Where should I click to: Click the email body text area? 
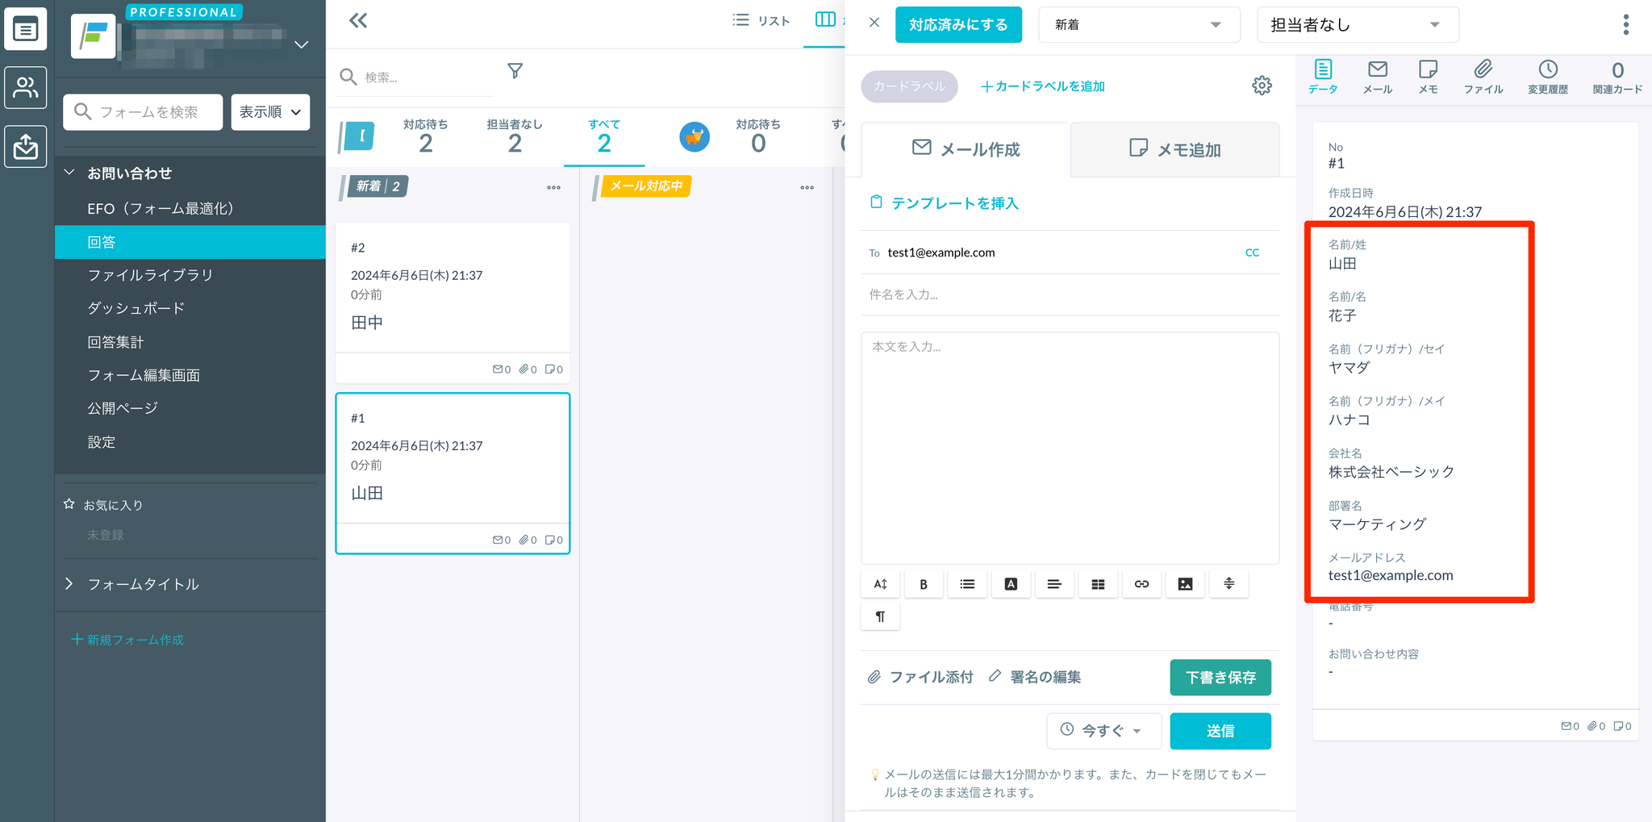click(1070, 449)
